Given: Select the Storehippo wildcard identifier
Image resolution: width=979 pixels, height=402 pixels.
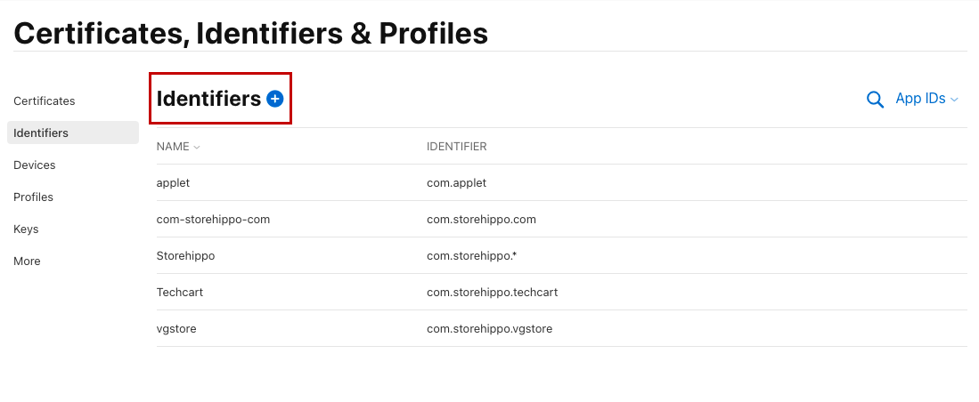Looking at the screenshot, I should 186,256.
